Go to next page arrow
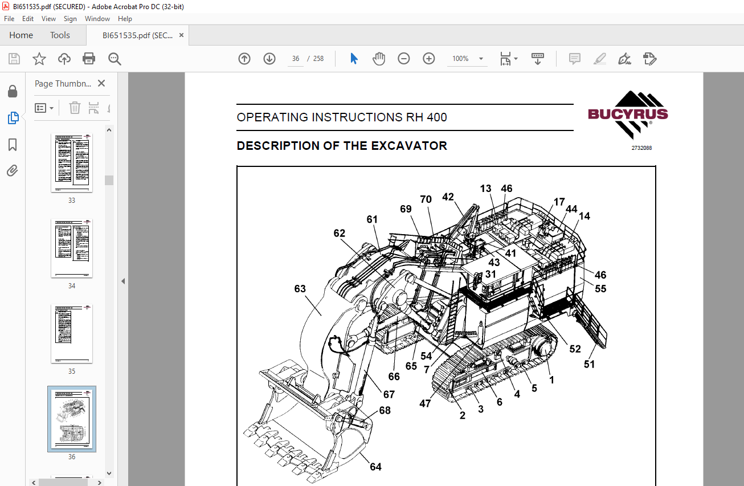Image resolution: width=744 pixels, height=486 pixels. pyautogui.click(x=269, y=59)
